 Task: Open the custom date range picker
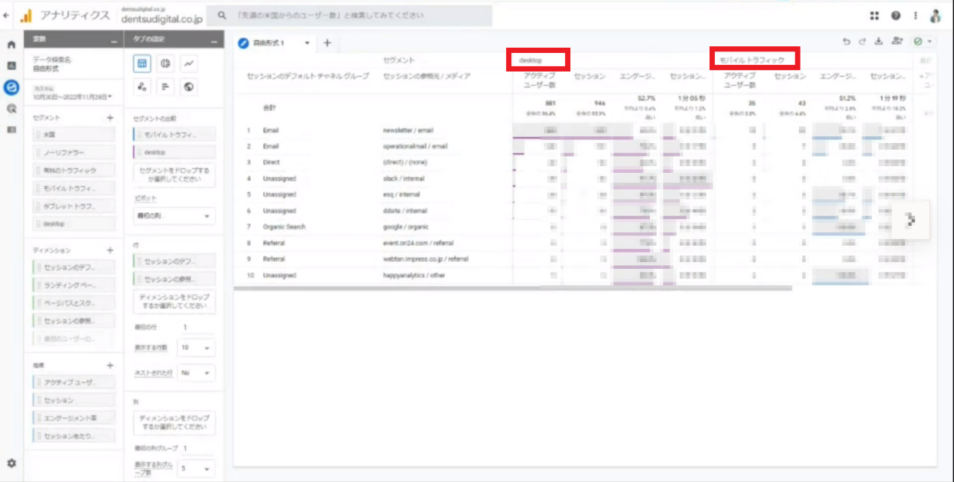[72, 96]
